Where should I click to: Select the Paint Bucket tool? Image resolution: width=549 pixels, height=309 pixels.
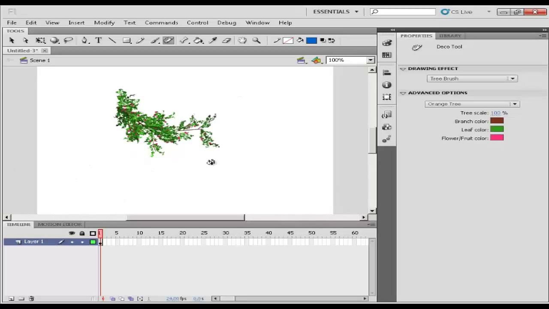(198, 40)
